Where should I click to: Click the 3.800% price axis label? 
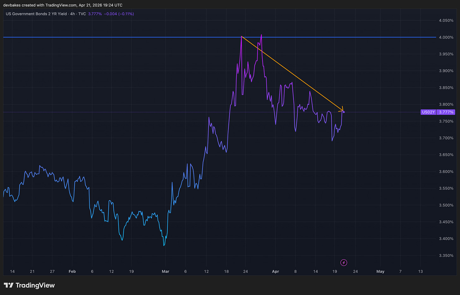(x=446, y=104)
